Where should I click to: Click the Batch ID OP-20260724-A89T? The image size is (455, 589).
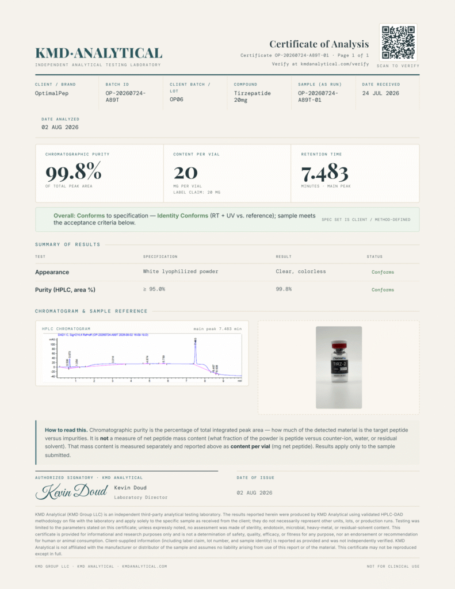[x=125, y=97]
